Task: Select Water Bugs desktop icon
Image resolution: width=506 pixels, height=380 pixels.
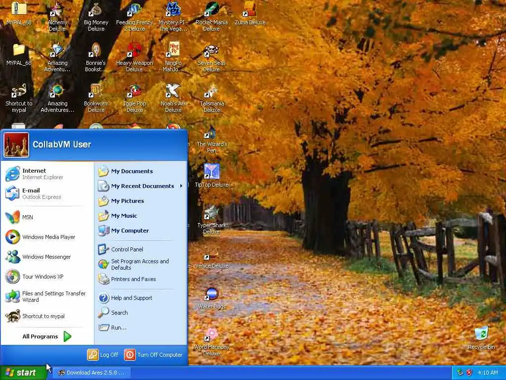Action: point(211,298)
